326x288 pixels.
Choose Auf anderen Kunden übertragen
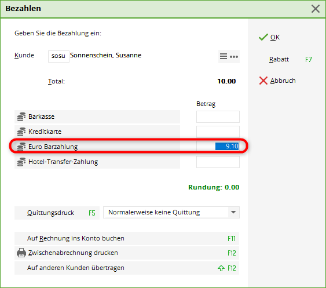(127, 268)
